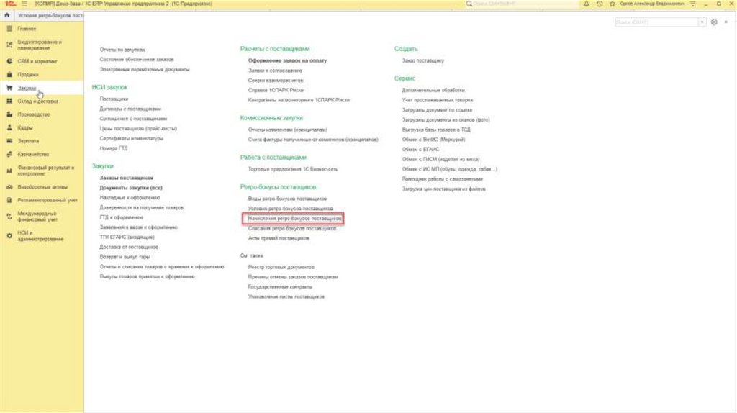The image size is (737, 413).
Task: Click the Регламентированный учет section icon
Action: 9,200
